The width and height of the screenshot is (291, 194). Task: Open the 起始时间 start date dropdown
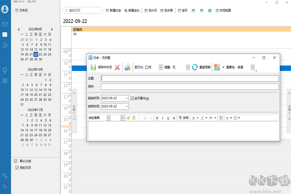[126, 98]
